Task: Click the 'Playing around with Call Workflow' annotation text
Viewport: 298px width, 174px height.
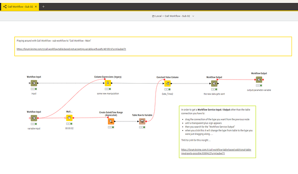Action: coord(54,41)
